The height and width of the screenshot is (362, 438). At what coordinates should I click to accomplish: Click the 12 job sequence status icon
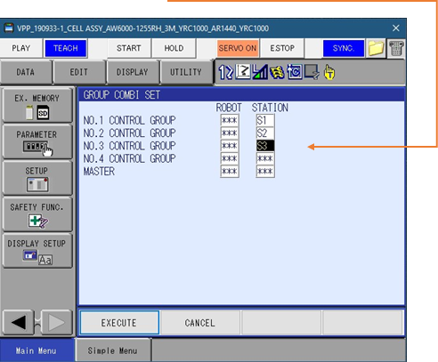click(225, 72)
